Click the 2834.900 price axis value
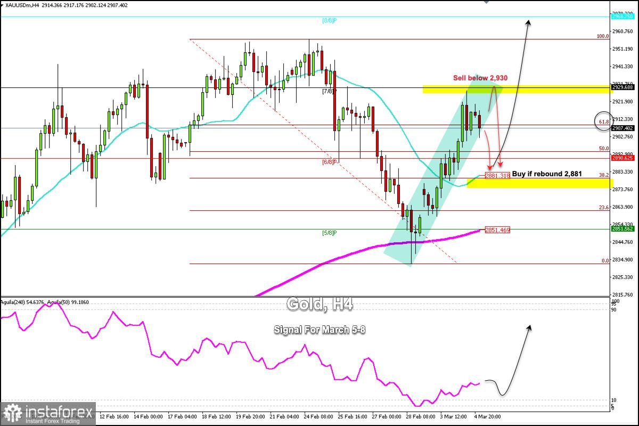The height and width of the screenshot is (426, 639). click(622, 259)
